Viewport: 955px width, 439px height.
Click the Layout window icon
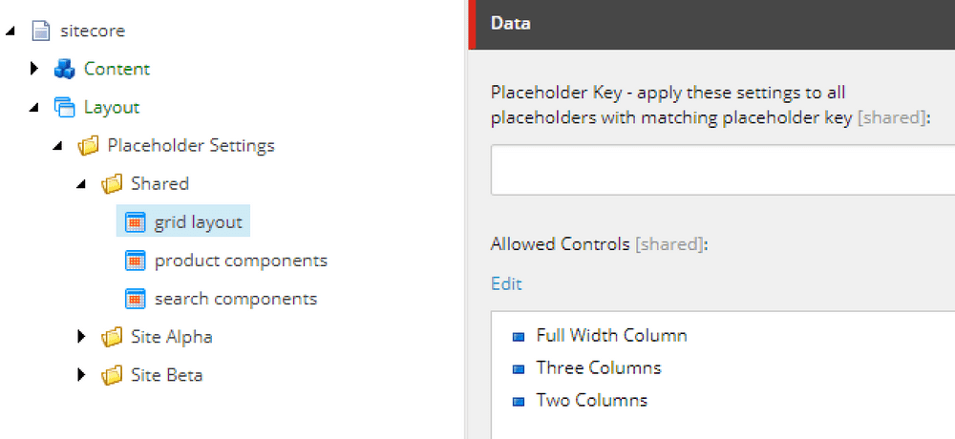(64, 108)
